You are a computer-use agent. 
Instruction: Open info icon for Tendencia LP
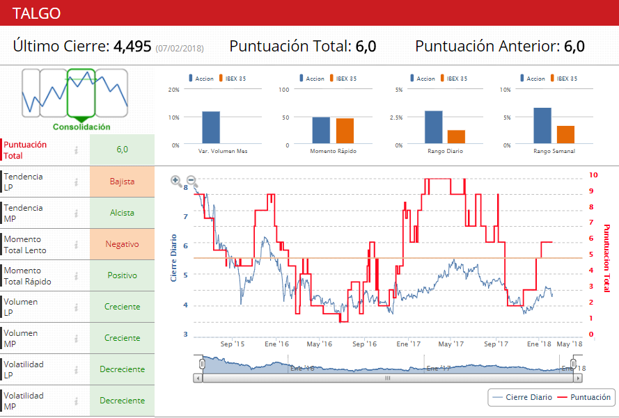[77, 182]
